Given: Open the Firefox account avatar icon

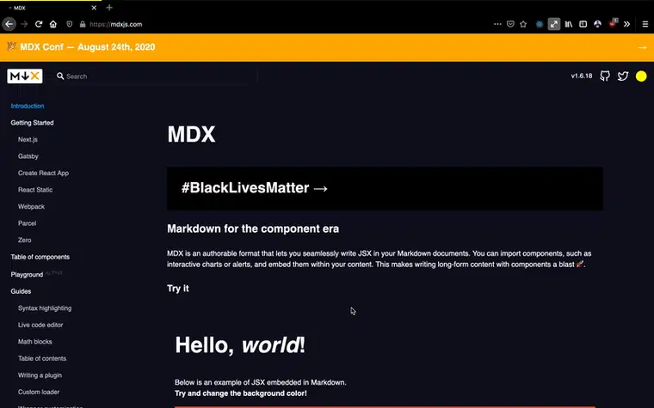Looking at the screenshot, I should click(598, 24).
